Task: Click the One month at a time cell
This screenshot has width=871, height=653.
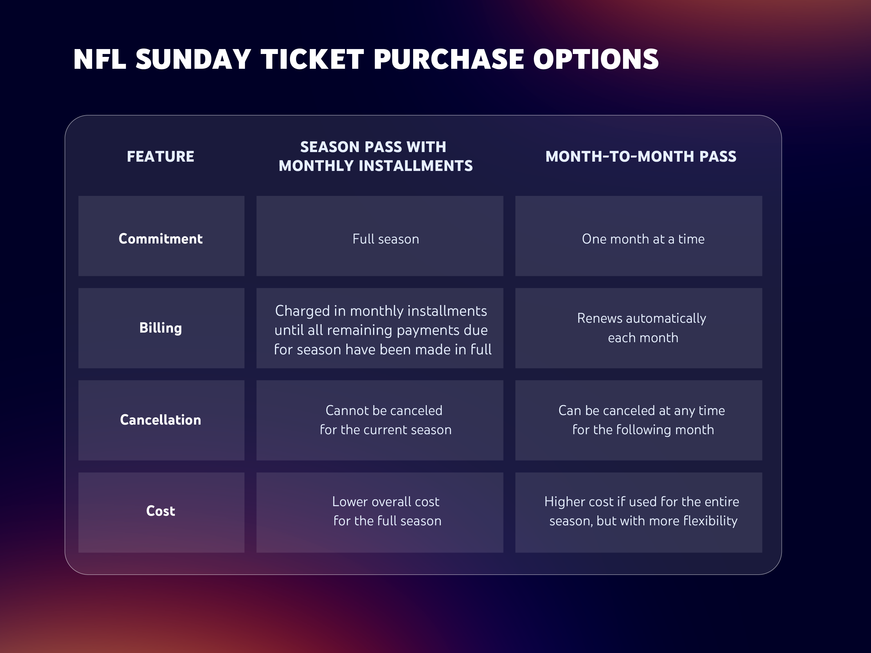Action: click(x=643, y=239)
